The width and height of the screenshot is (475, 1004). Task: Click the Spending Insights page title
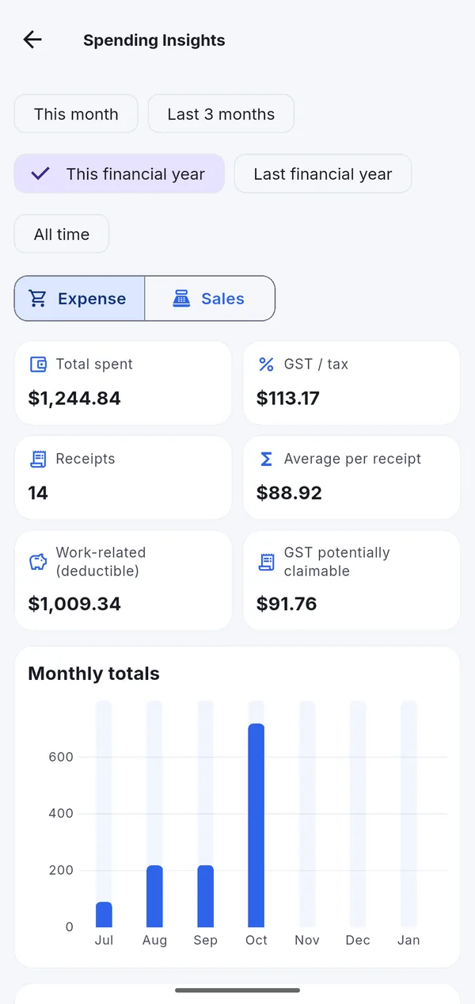[x=154, y=40]
